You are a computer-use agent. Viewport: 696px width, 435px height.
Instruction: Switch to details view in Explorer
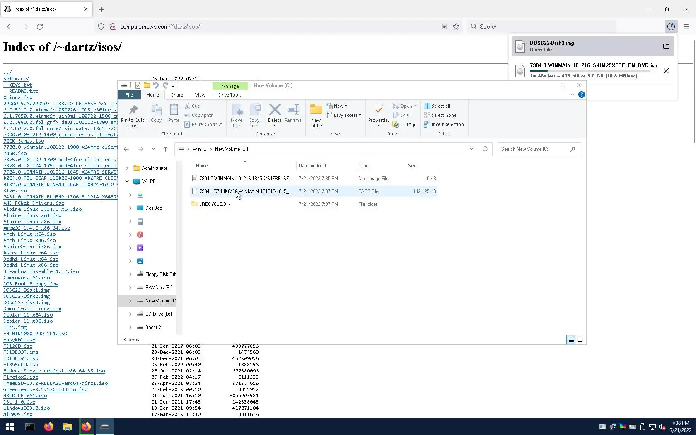click(x=570, y=339)
